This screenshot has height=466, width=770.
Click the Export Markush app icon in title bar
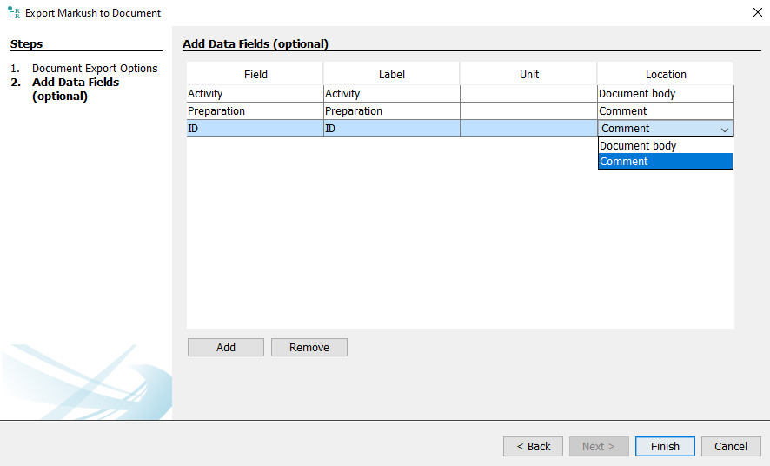point(14,13)
